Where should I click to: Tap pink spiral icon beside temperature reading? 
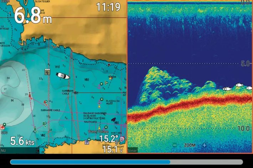pos(122,139)
